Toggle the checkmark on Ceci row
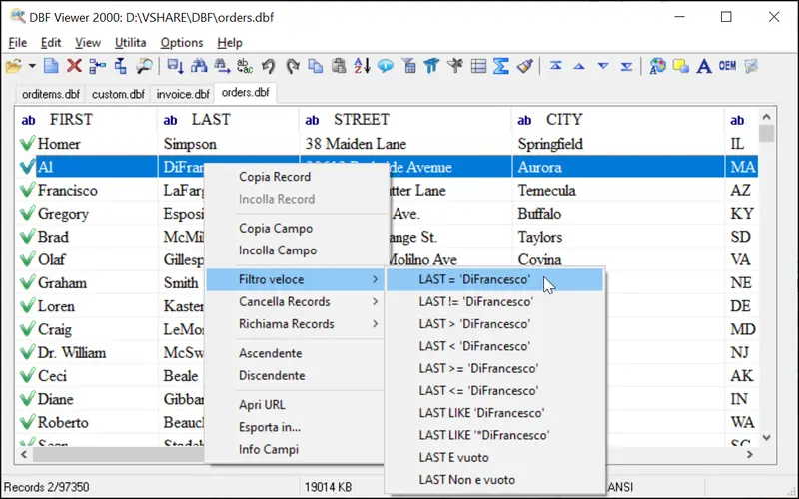The width and height of the screenshot is (799, 499). coord(27,376)
